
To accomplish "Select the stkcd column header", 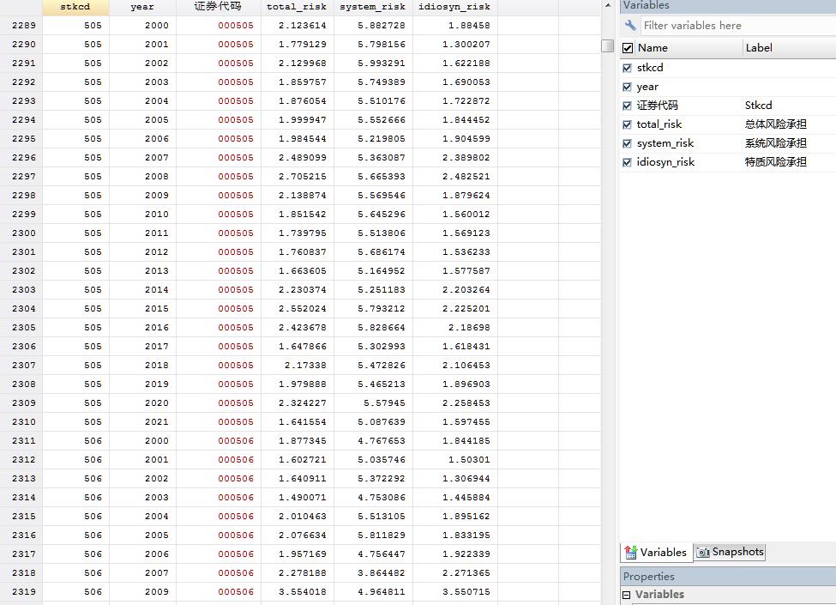I will [75, 7].
